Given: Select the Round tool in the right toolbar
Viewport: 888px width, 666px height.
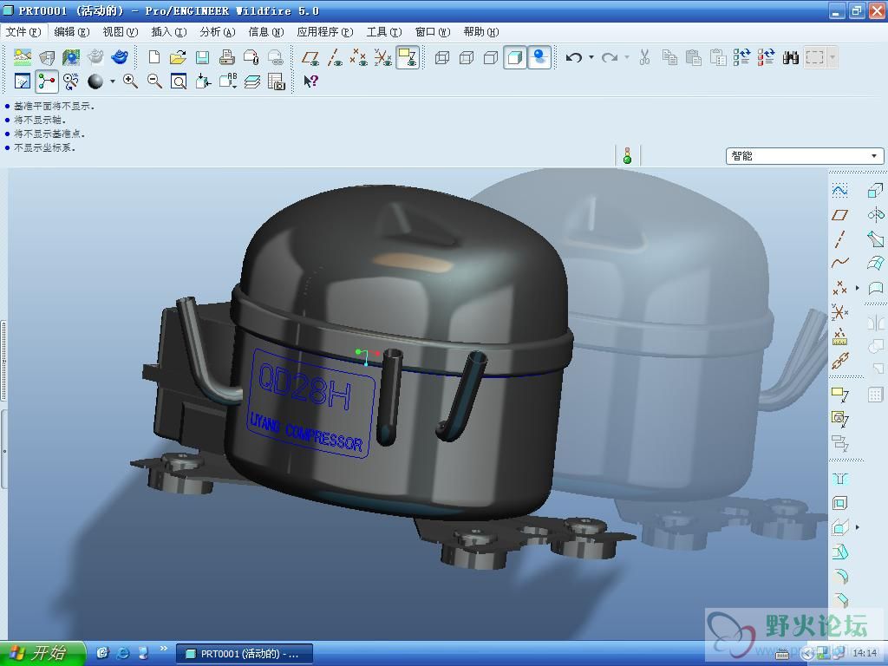Looking at the screenshot, I should pyautogui.click(x=839, y=576).
